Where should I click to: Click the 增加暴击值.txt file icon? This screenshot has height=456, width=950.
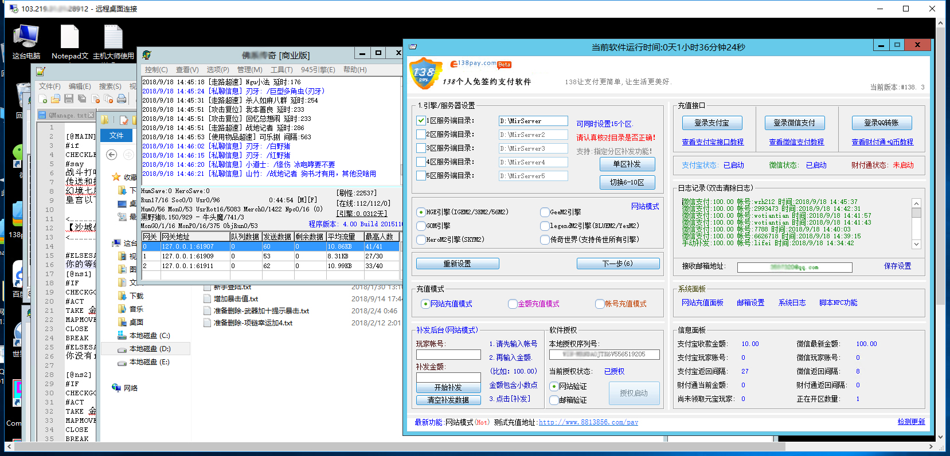click(208, 298)
